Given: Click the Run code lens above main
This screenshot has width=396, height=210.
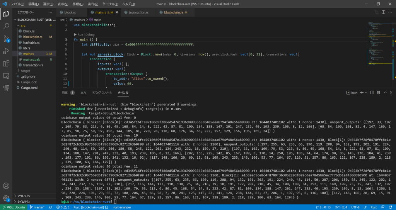Looking at the screenshot, I should click(80, 35).
